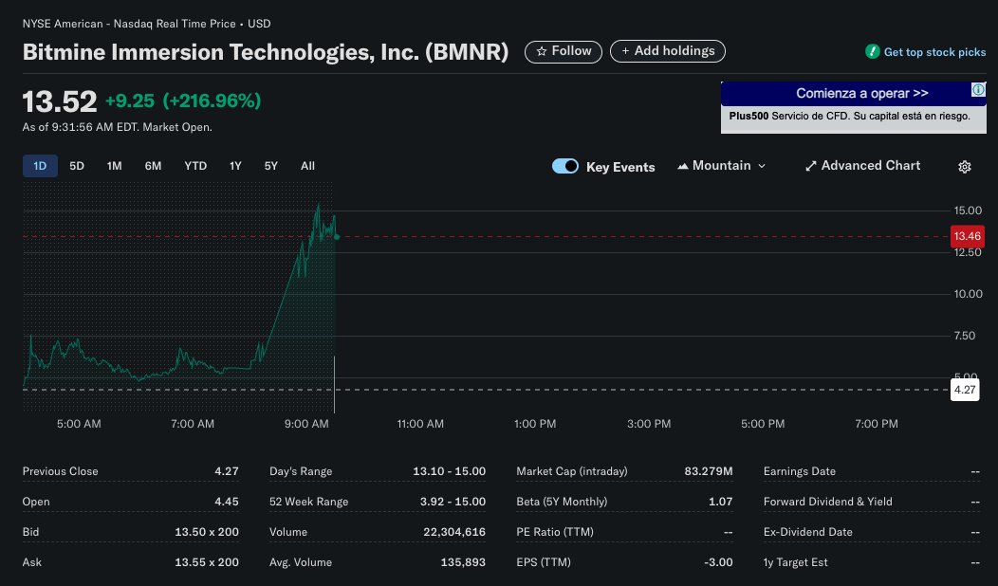
Task: Click the plus icon on Add holdings
Action: [x=626, y=51]
